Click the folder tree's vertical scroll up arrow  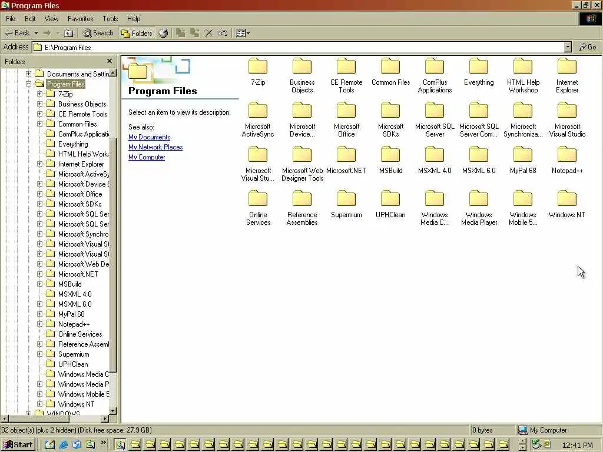113,73
